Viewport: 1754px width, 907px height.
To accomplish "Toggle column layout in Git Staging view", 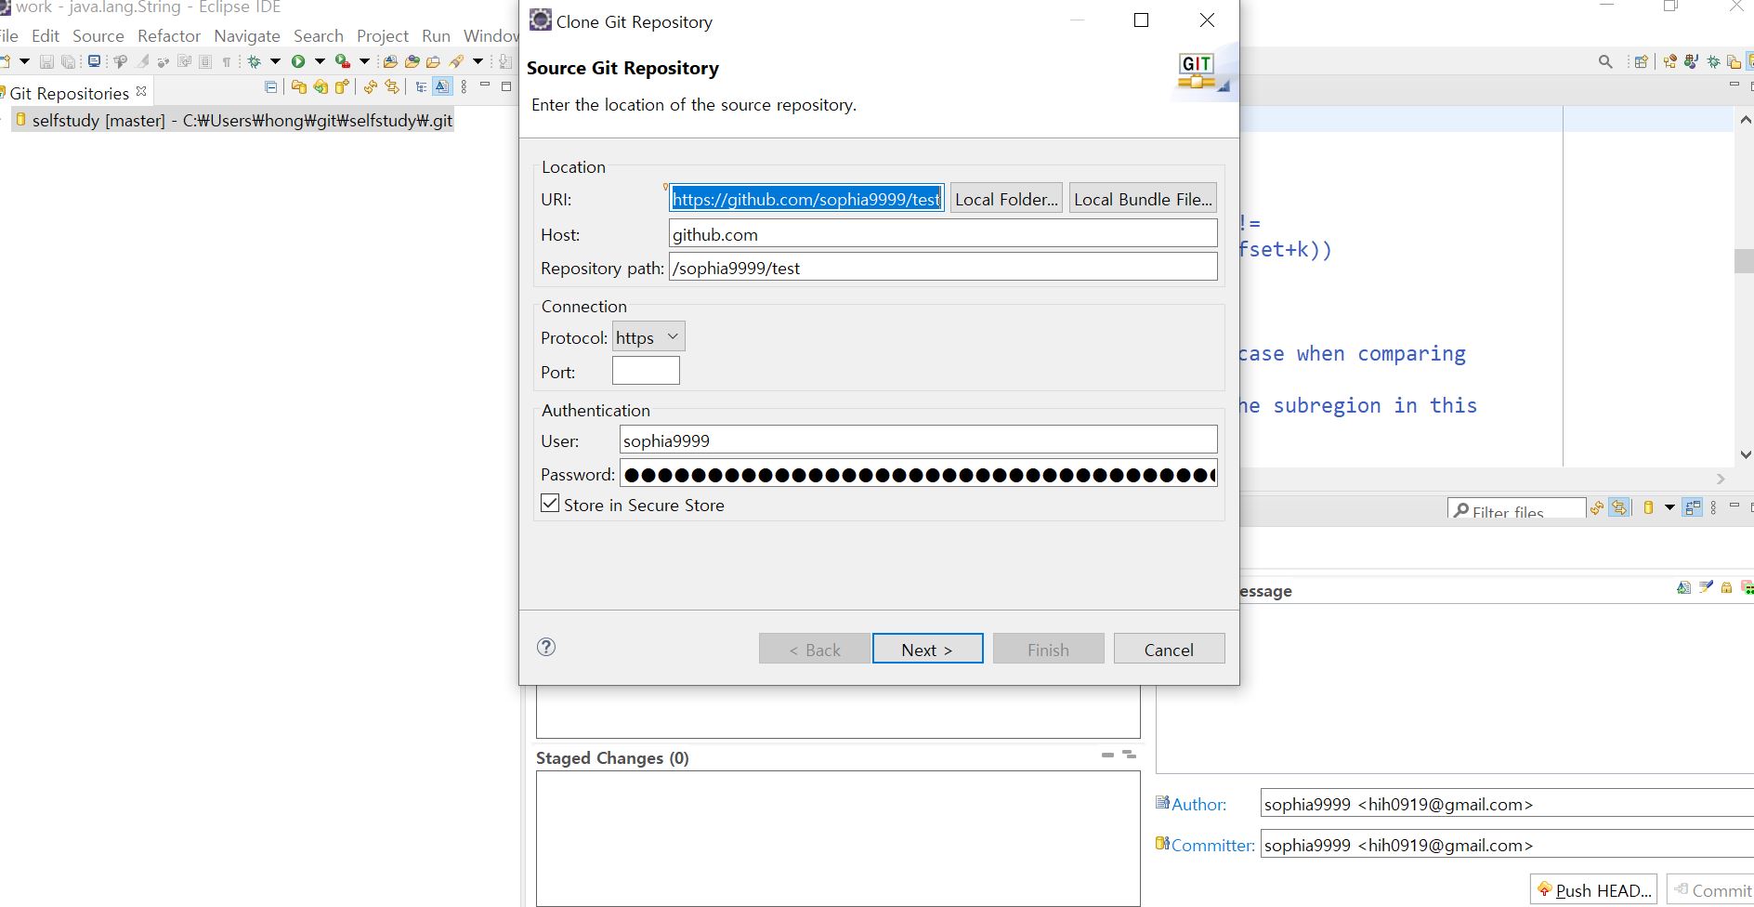I will (x=1692, y=507).
